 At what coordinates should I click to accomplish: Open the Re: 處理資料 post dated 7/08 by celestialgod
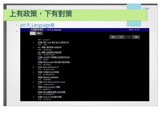point(50,52)
